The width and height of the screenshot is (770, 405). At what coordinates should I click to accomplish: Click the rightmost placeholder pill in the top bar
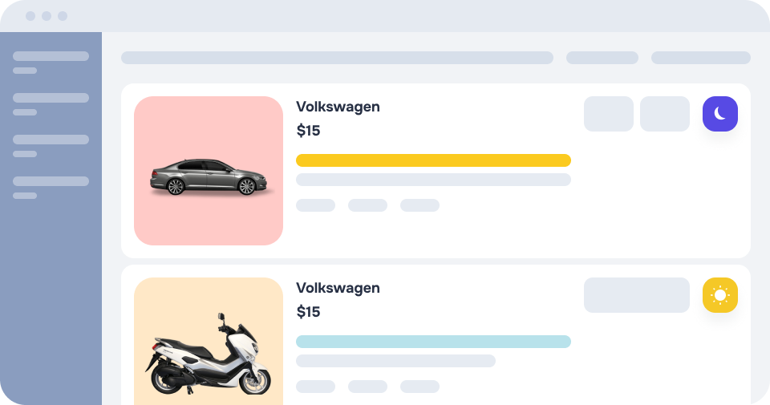(701, 58)
